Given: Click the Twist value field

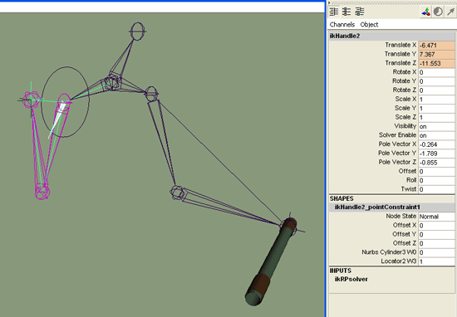Looking at the screenshot, I should click(436, 190).
